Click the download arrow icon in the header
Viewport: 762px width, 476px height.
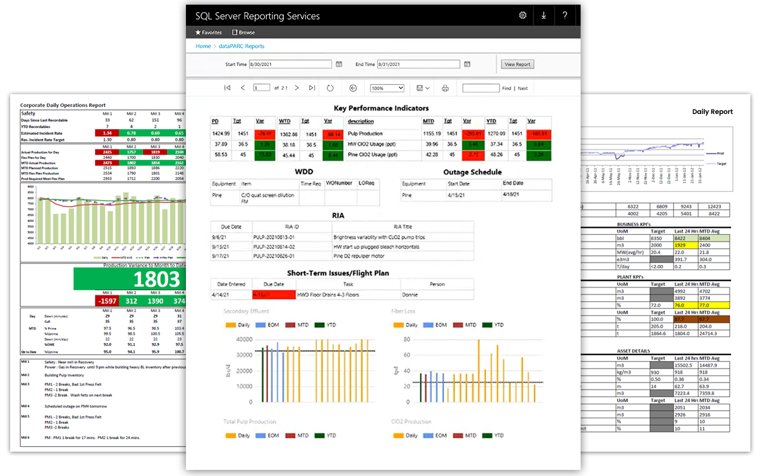[544, 15]
